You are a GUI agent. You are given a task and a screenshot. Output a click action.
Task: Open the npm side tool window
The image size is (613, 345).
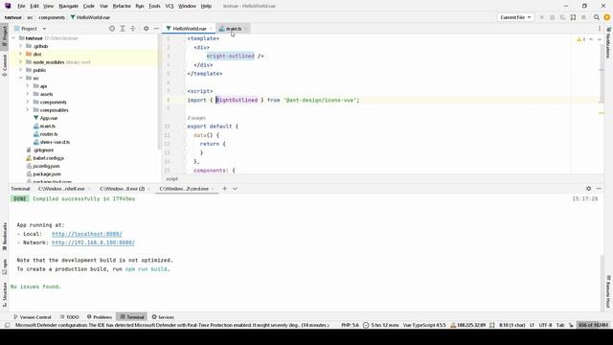[x=5, y=266]
